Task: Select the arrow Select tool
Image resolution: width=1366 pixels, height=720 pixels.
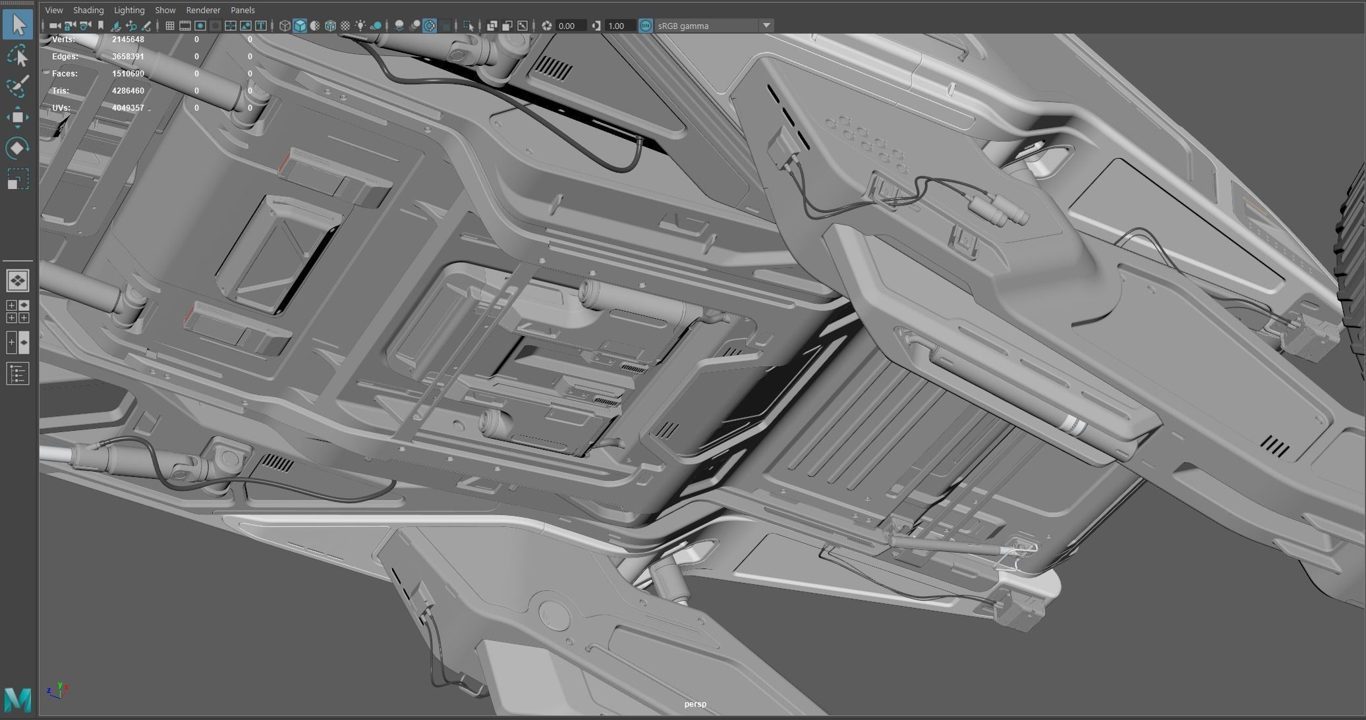Action: (18, 24)
